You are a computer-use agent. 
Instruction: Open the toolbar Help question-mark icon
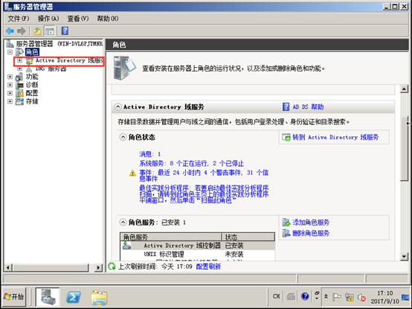pyautogui.click(x=65, y=31)
